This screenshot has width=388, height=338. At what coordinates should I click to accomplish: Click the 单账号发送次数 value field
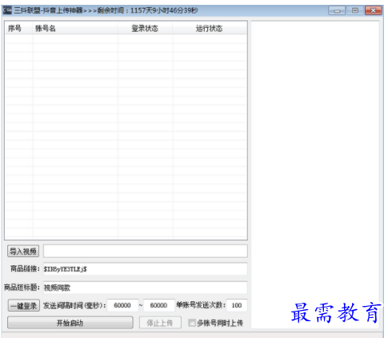click(237, 305)
